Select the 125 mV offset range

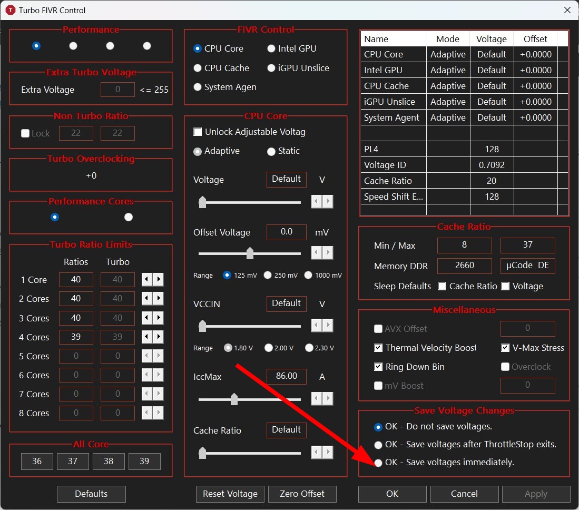point(227,275)
